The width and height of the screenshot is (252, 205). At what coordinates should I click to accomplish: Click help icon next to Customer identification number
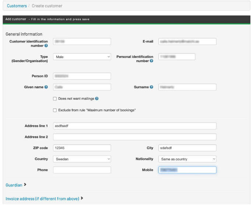[46, 46]
